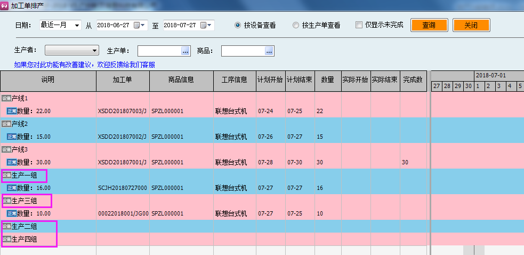Click the 计划开始 column header
The height and width of the screenshot is (255, 524).
click(x=271, y=80)
